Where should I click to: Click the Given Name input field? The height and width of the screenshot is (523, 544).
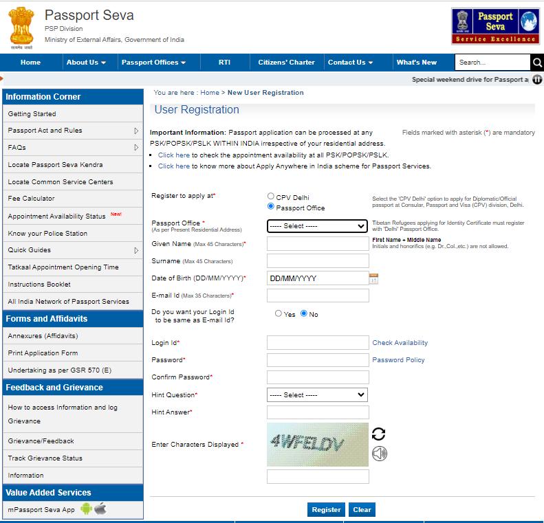tap(317, 244)
